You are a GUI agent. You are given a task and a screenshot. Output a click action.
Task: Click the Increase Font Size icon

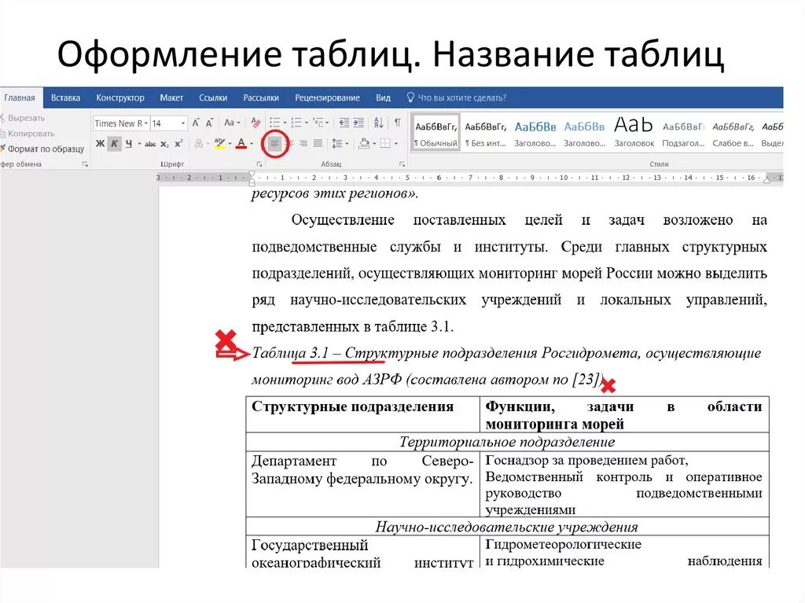[x=196, y=123]
